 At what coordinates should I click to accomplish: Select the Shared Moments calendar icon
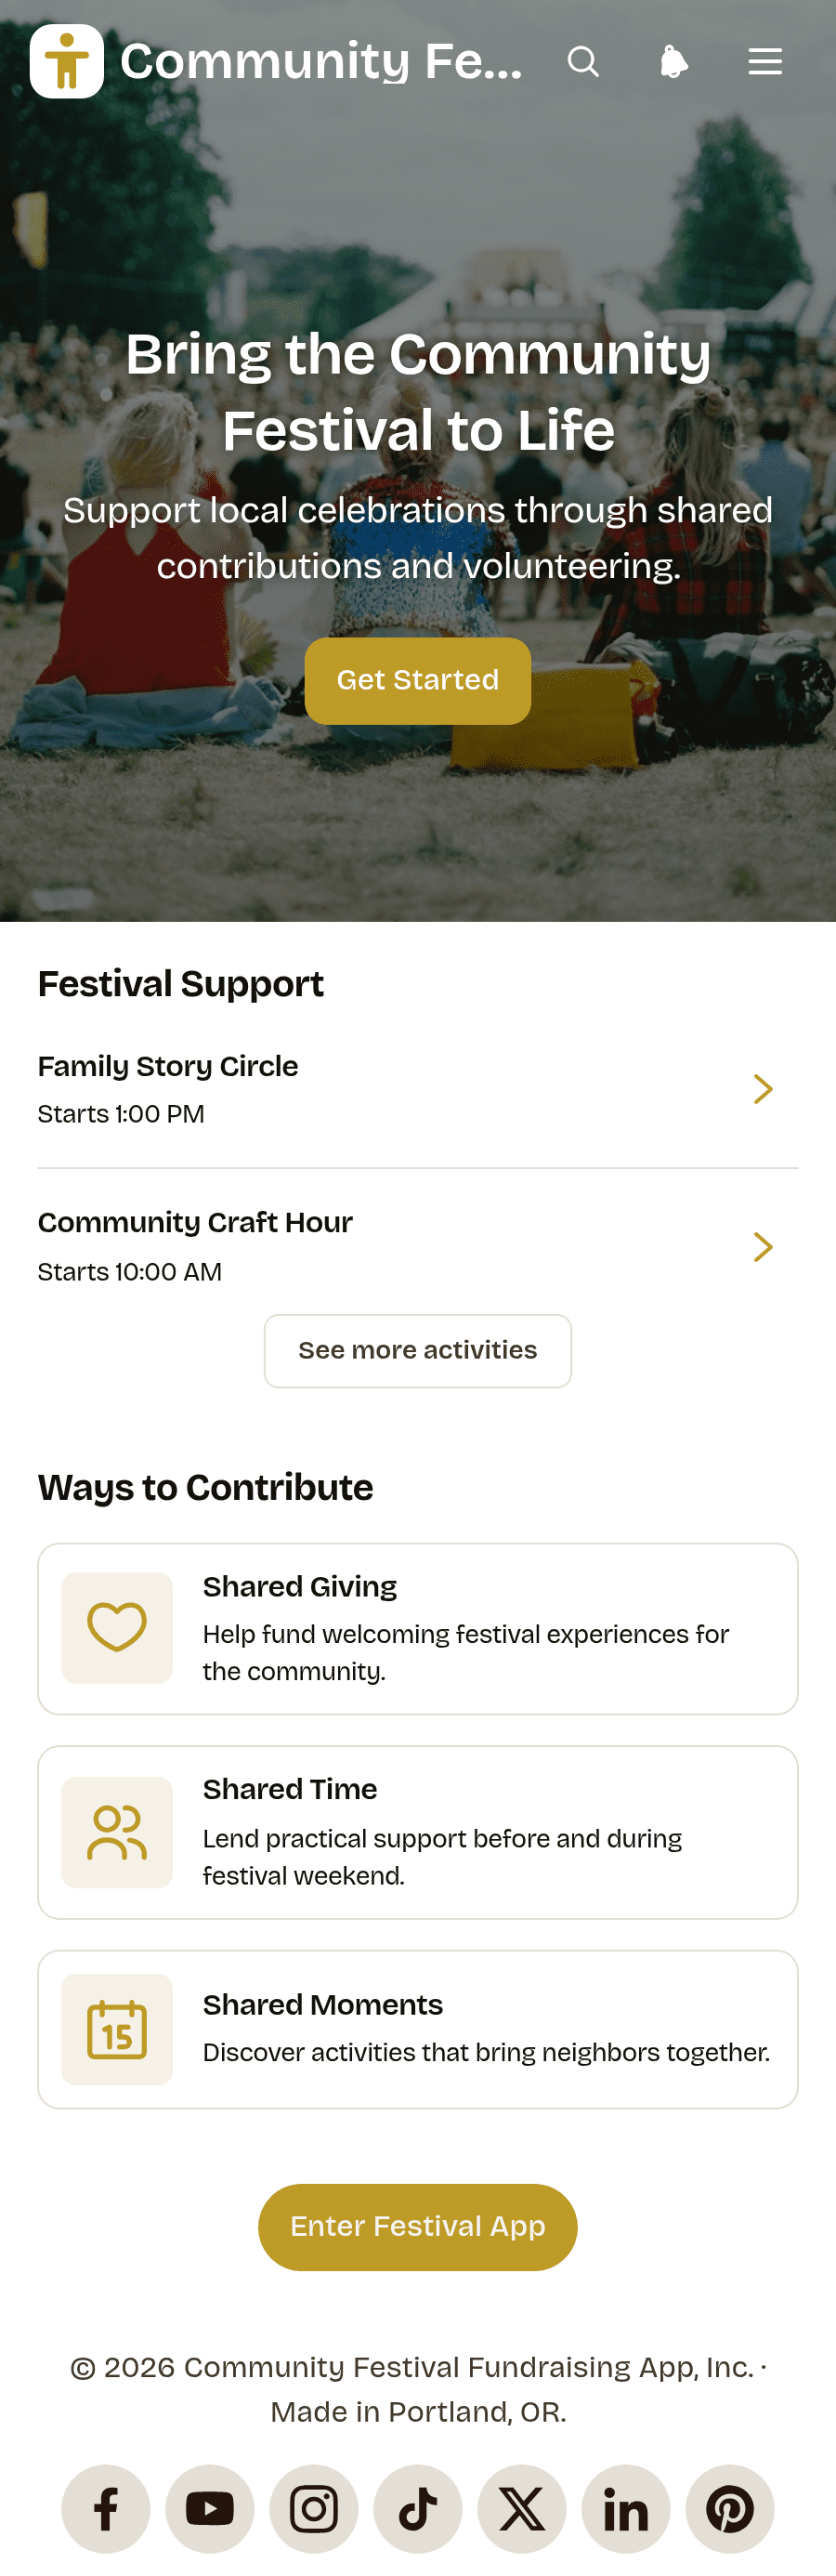tap(117, 2029)
